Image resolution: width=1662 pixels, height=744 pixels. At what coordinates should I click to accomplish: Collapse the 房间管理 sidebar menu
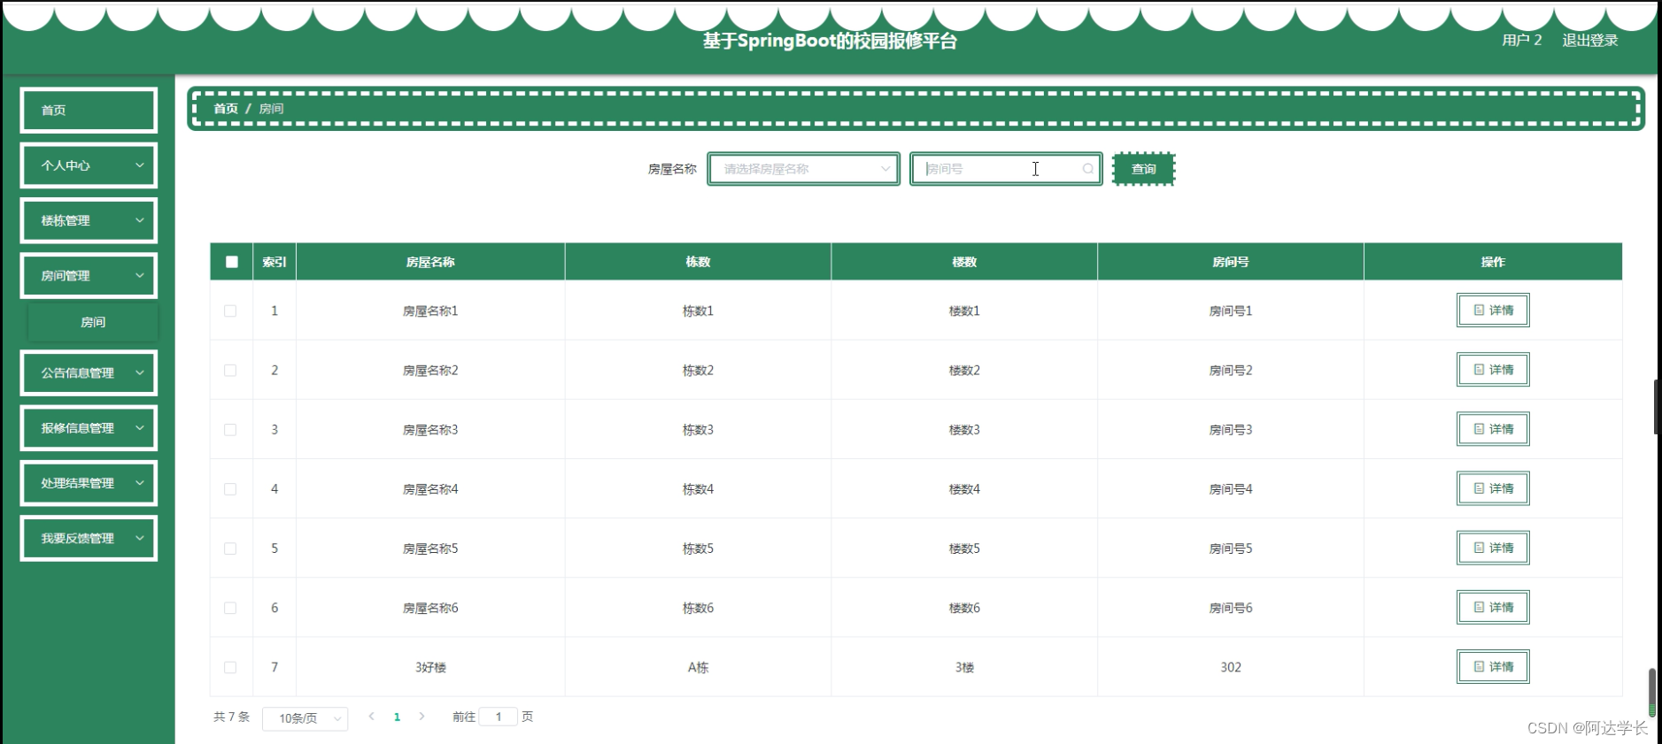tap(89, 276)
